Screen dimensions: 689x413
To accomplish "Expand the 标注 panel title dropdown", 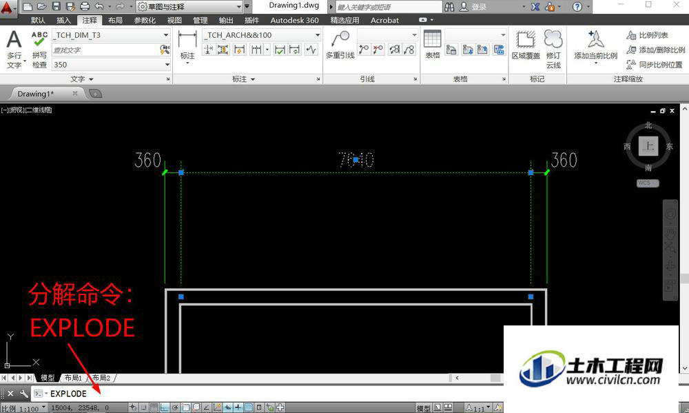I will [x=243, y=79].
